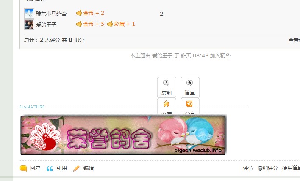This screenshot has width=300, height=181.
Task: Click 撤销评分 to revoke rating
Action: 268,168
